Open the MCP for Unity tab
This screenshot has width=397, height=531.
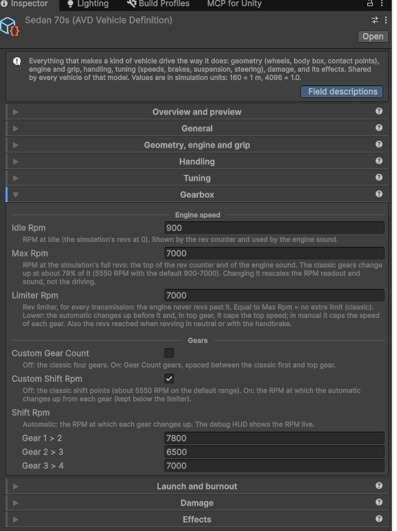coord(234,3)
